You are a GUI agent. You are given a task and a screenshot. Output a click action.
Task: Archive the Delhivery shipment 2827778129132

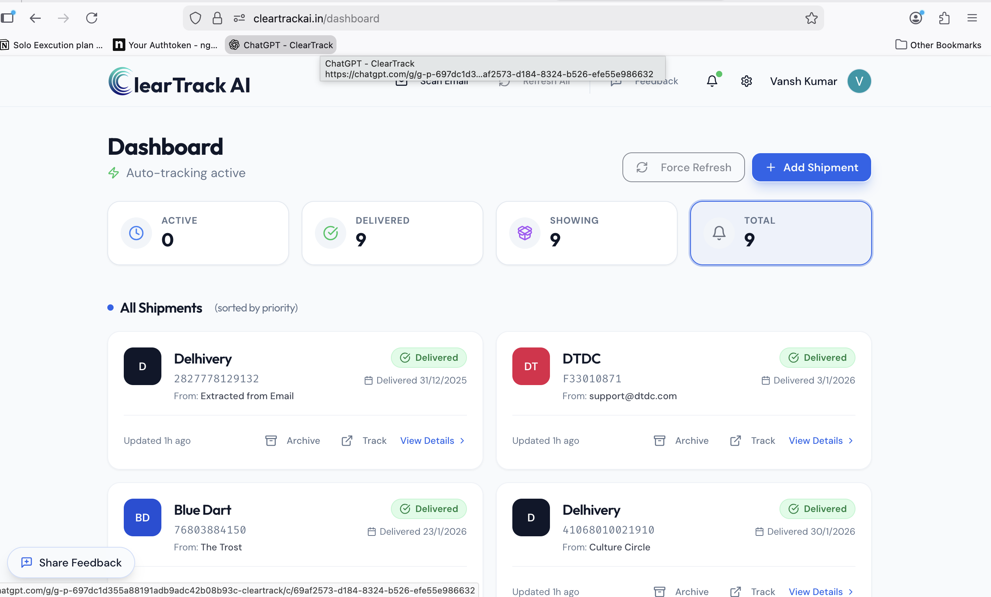[293, 440]
